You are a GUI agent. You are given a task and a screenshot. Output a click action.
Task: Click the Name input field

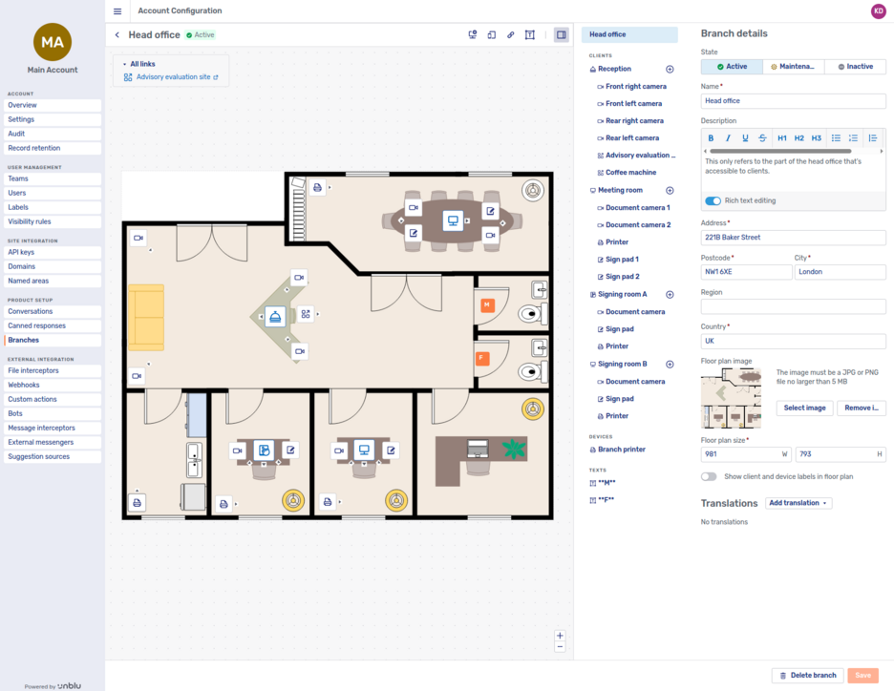pos(793,101)
